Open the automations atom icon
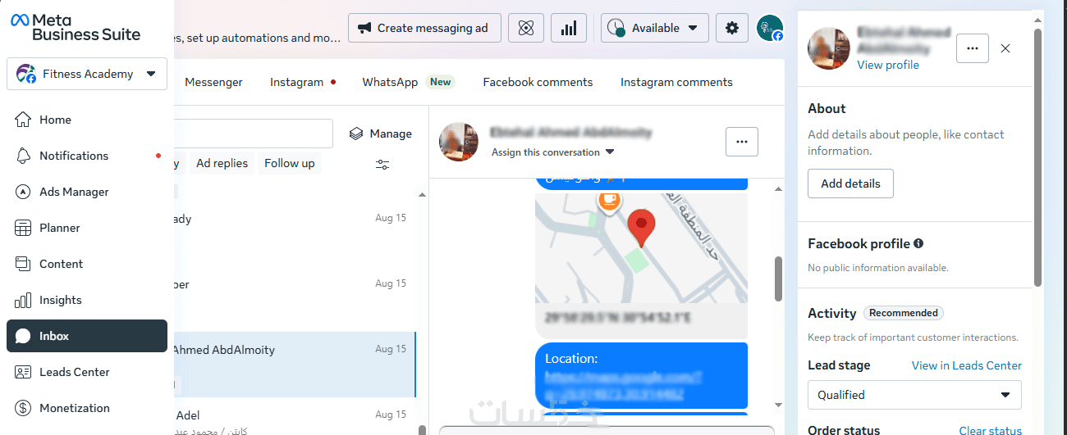 (526, 28)
